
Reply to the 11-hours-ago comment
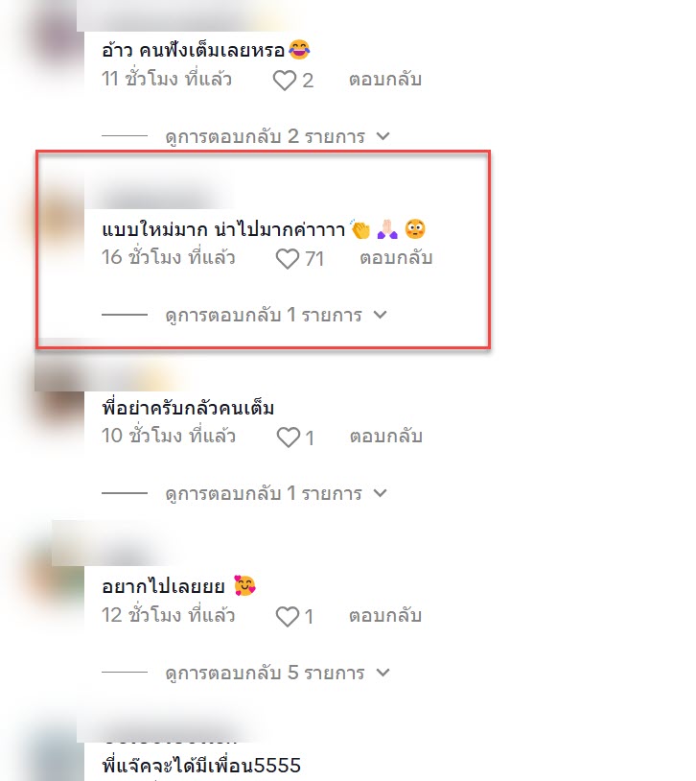pos(385,80)
